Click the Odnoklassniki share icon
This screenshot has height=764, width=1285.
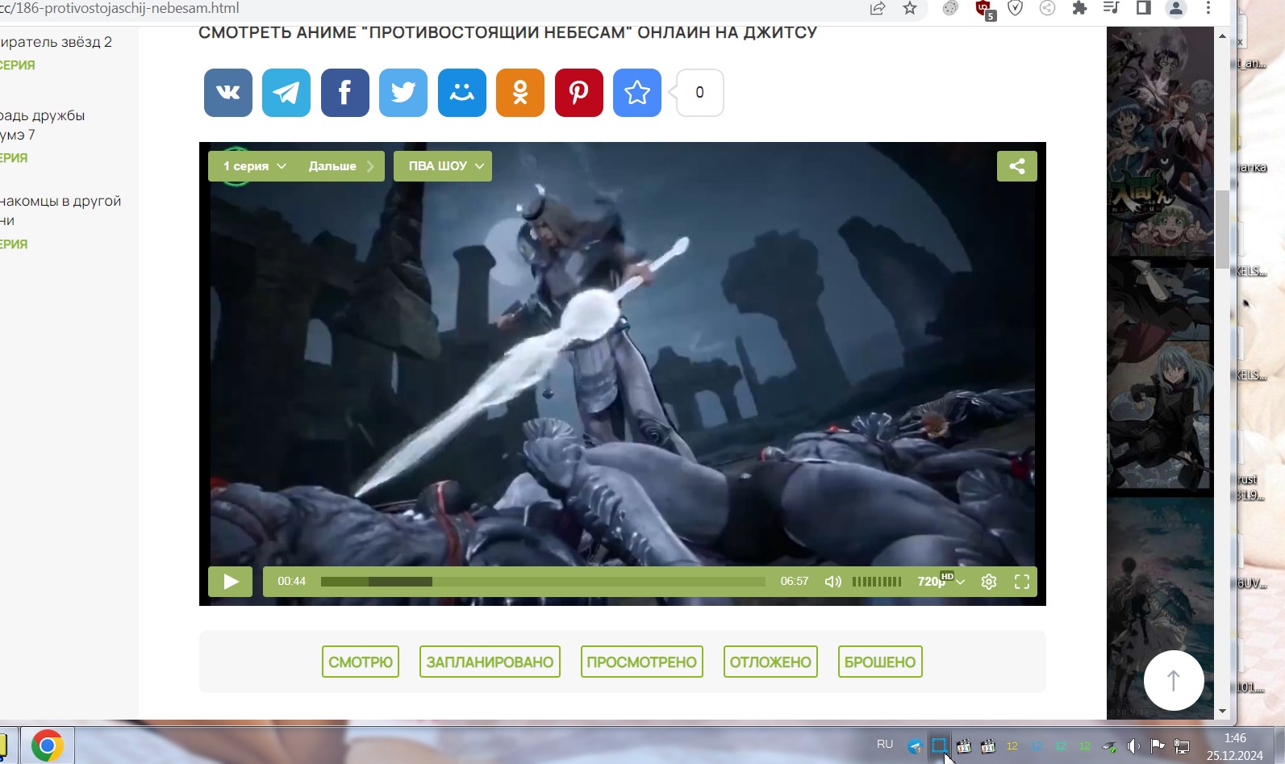(x=520, y=93)
